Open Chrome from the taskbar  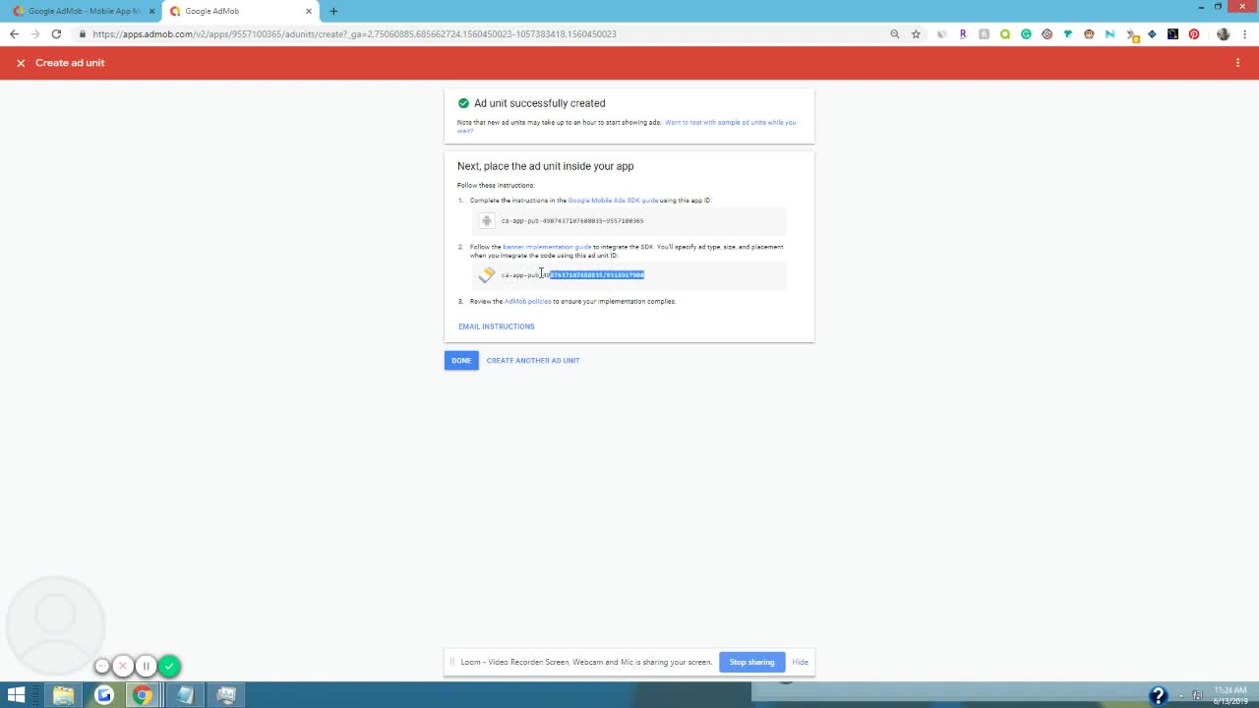(143, 695)
